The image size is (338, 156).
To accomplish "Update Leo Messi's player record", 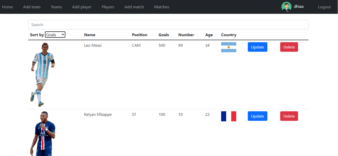I will click(257, 47).
